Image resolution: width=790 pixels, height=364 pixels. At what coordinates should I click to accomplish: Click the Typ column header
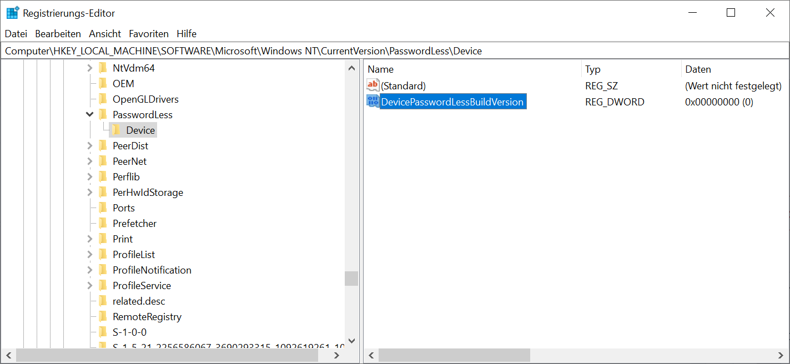(x=631, y=69)
